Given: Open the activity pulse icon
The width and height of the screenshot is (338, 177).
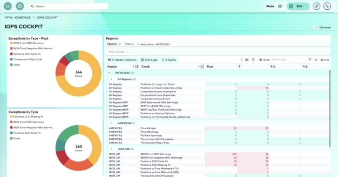Looking at the screenshot, I should [x=327, y=6].
